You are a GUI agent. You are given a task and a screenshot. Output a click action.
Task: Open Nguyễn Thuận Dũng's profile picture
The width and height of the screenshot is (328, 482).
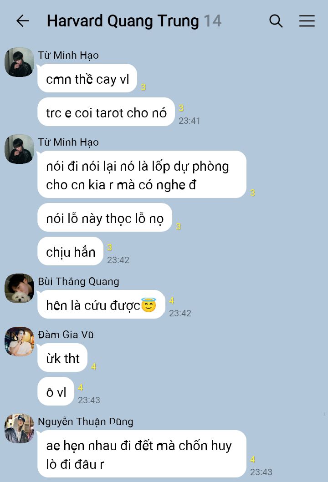click(x=19, y=428)
